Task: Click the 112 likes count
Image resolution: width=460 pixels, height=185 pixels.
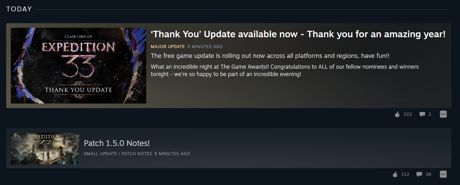Action: 405,174
